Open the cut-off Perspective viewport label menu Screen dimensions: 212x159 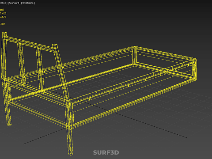click(x=4, y=3)
